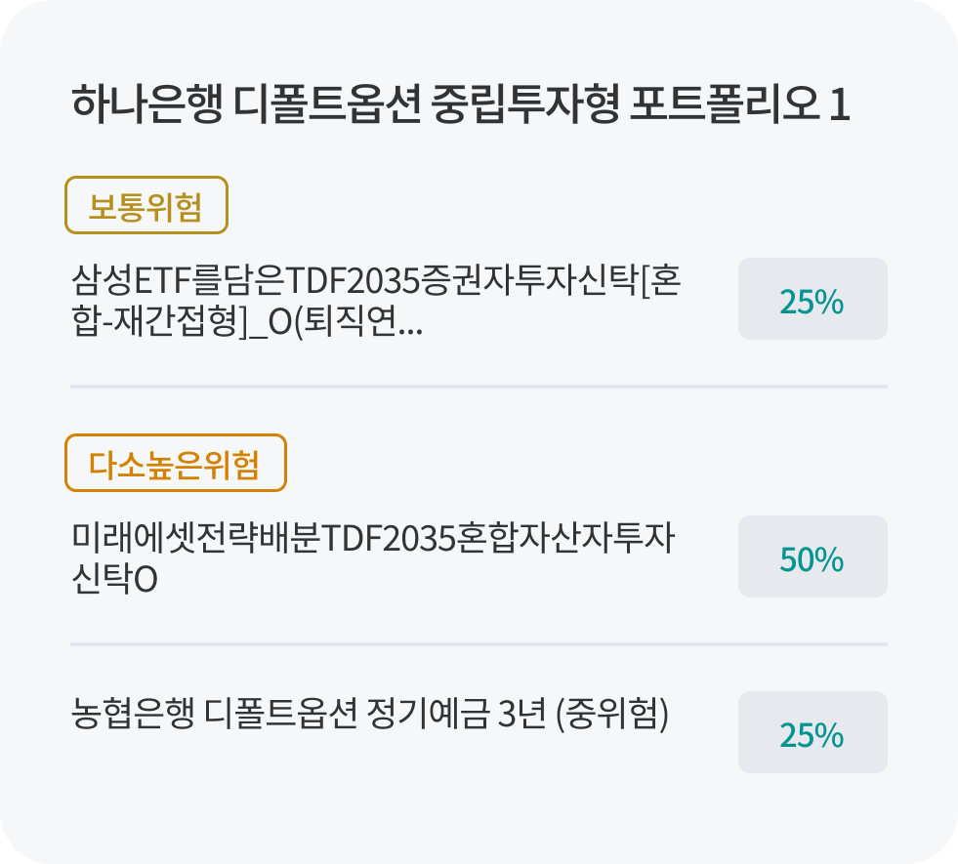Select the 25% box beside the 농협은행 deposit
The width and height of the screenshot is (958, 864).
[x=812, y=733]
